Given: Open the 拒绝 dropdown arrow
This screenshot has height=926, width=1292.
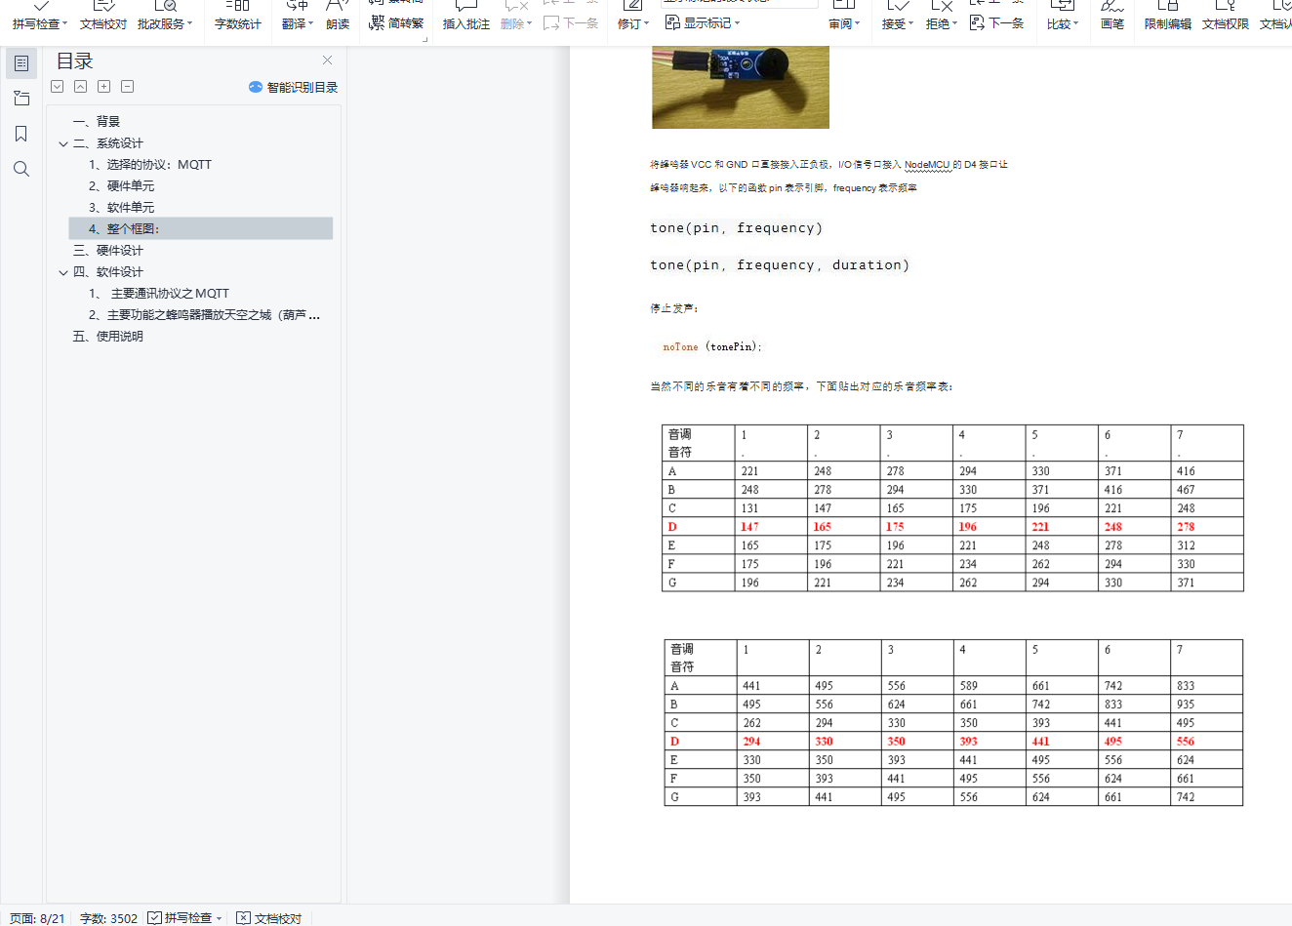Looking at the screenshot, I should pos(954,23).
